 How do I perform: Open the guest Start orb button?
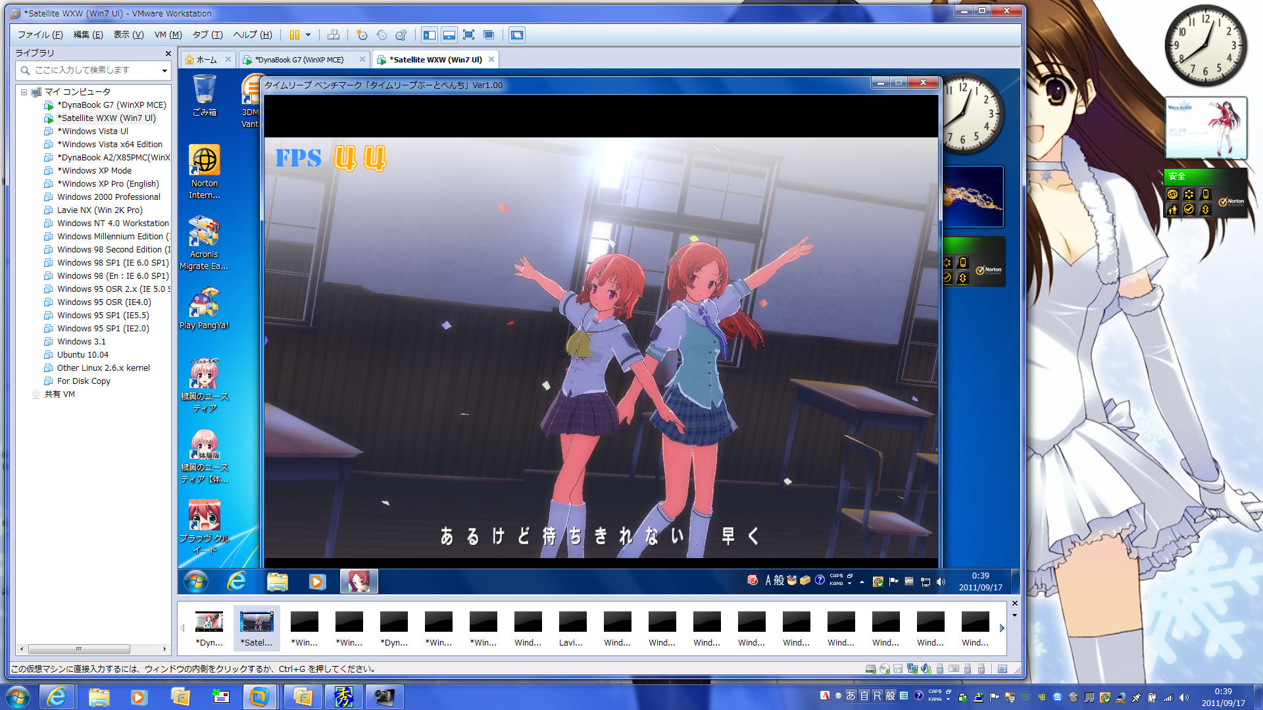(x=196, y=581)
